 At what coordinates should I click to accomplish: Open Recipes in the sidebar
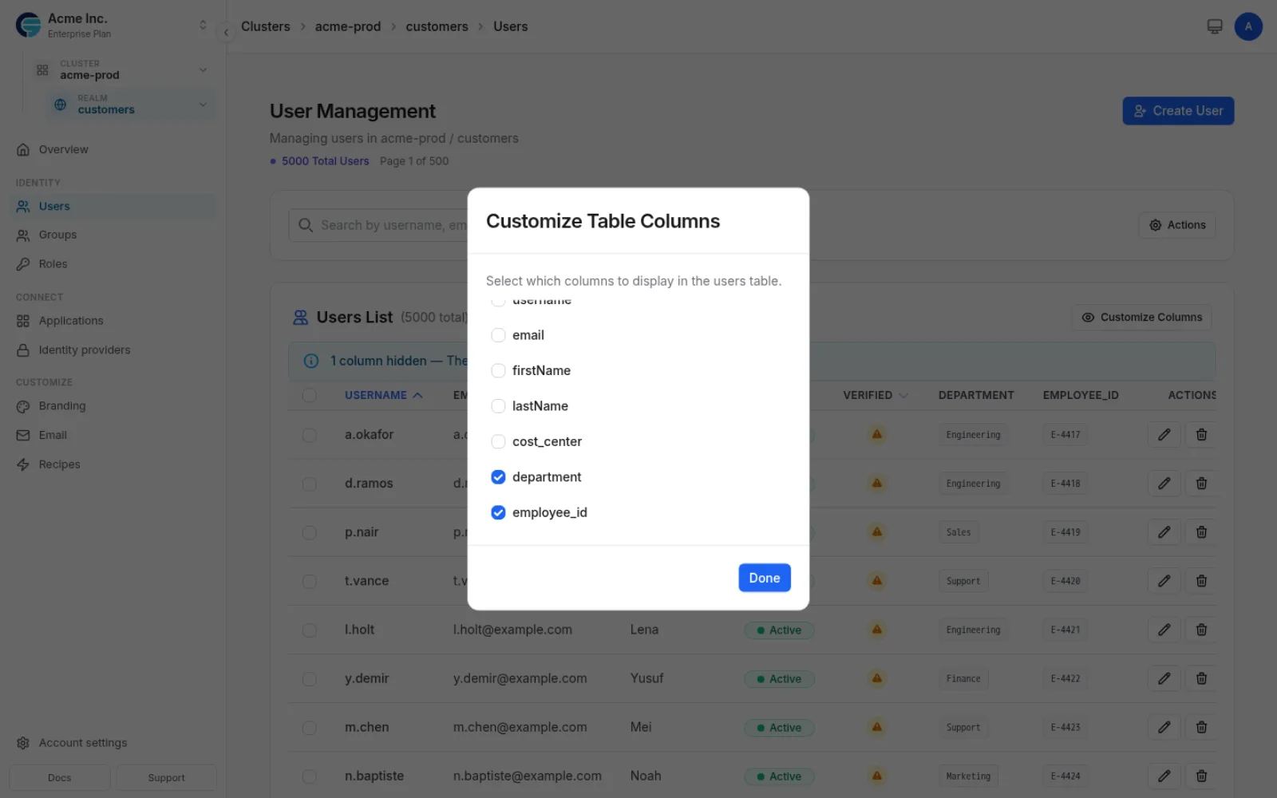click(59, 464)
